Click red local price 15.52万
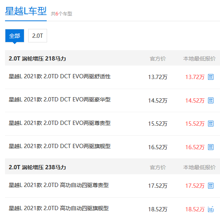The height and width of the screenshot is (219, 220). tap(195, 124)
